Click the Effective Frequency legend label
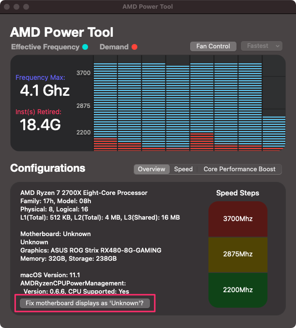Screen dimensions: 296x328 pyautogui.click(x=45, y=47)
